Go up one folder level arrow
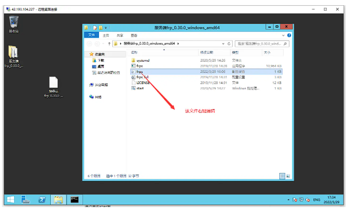This screenshot has height=208, width=349. point(109,43)
